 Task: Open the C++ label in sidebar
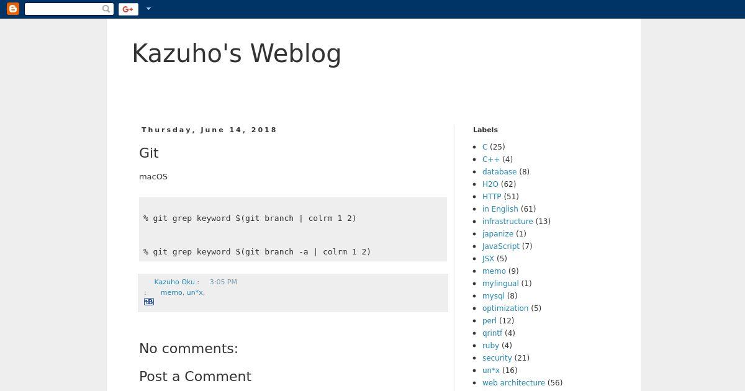pyautogui.click(x=491, y=160)
